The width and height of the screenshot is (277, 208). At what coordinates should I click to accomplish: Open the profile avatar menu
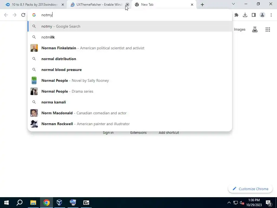(262, 15)
